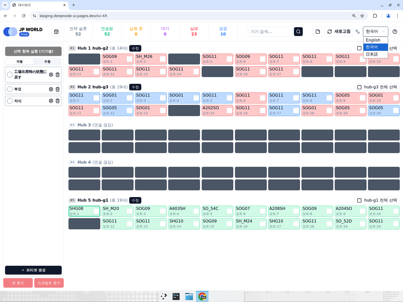Click 프리셋 생성 button
The width and height of the screenshot is (403, 302).
click(x=33, y=270)
